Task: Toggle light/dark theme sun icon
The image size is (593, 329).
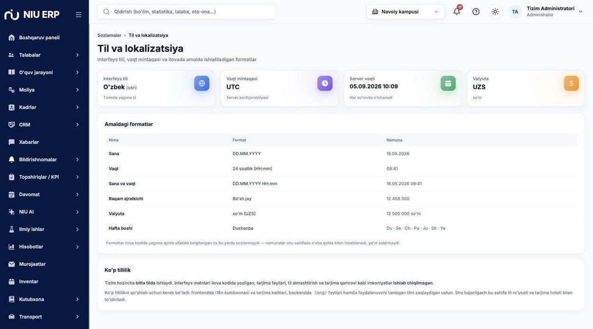Action: tap(495, 11)
